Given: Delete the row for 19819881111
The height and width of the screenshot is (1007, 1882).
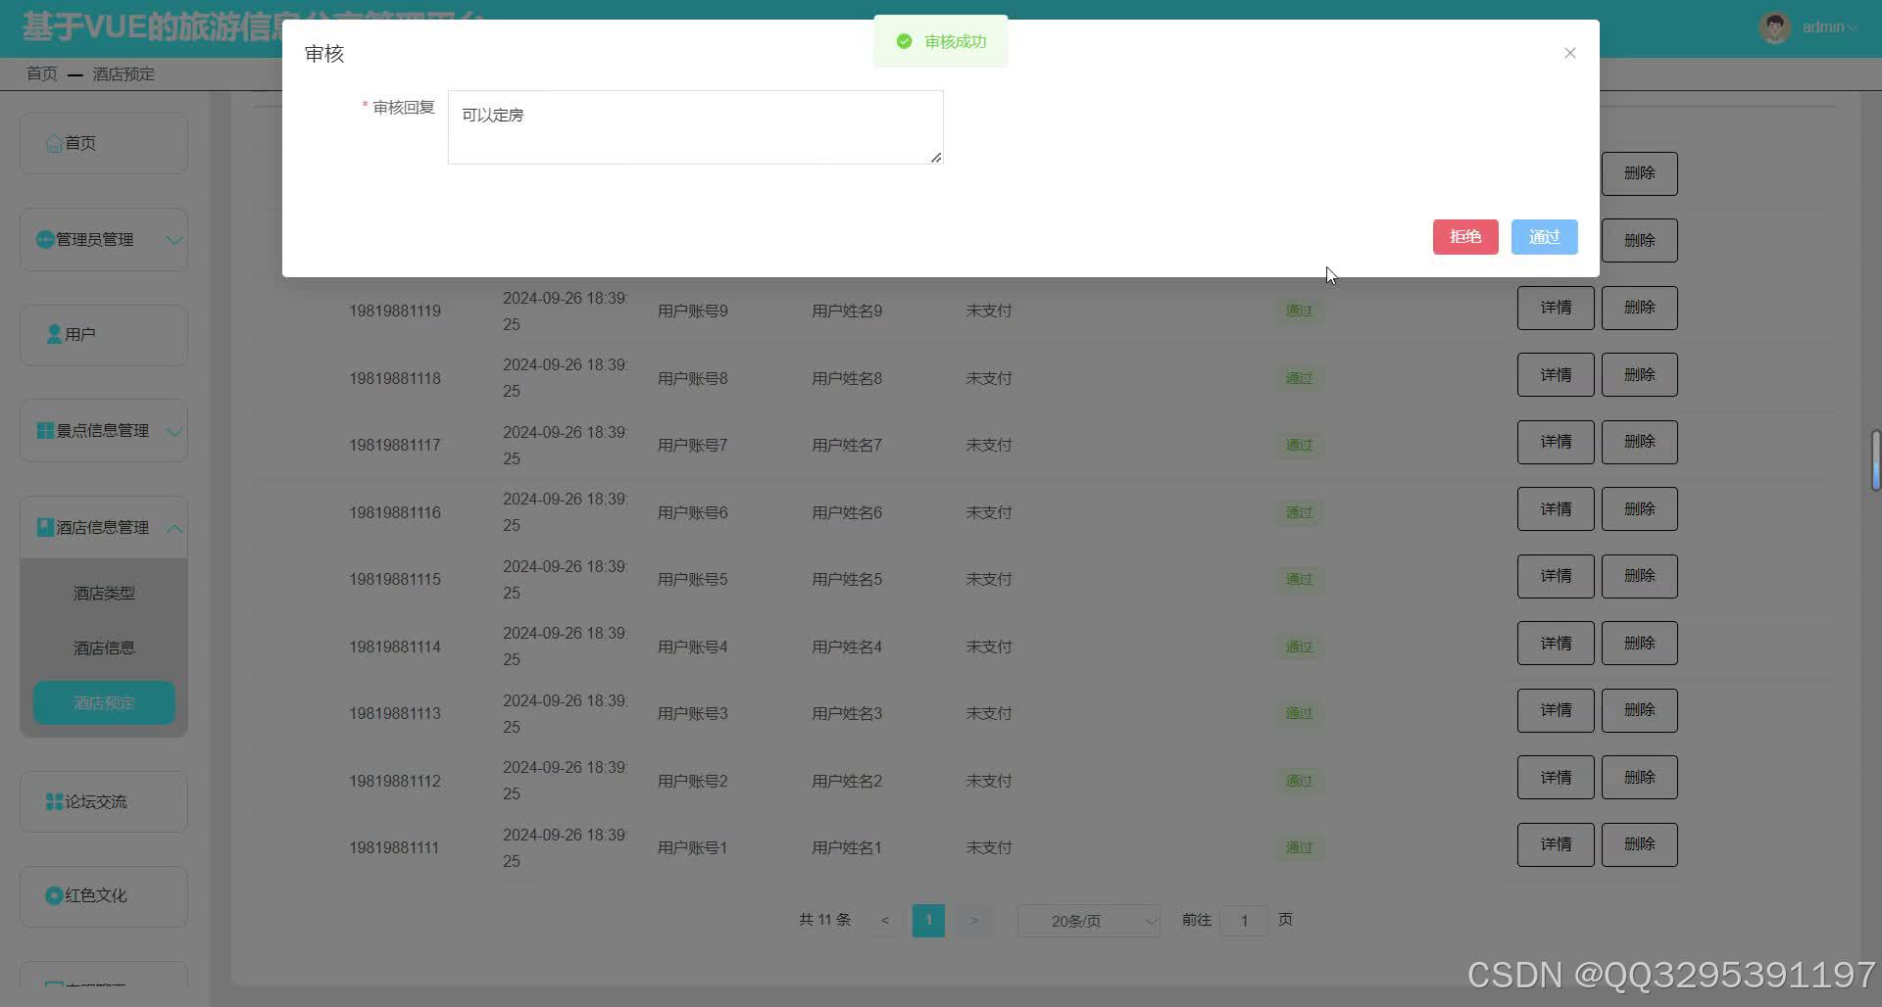Looking at the screenshot, I should click(x=1640, y=844).
